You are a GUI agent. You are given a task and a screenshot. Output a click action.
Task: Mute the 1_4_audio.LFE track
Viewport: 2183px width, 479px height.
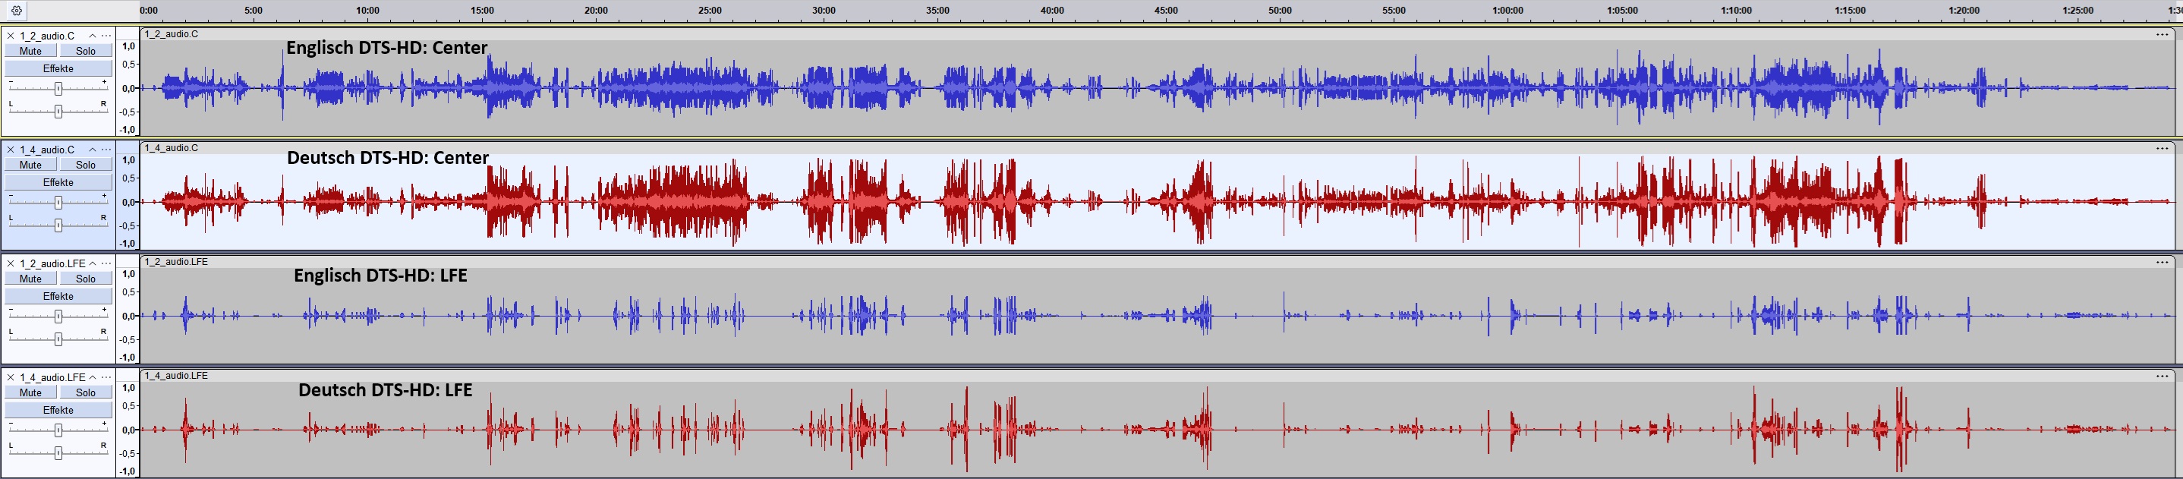pyautogui.click(x=30, y=392)
